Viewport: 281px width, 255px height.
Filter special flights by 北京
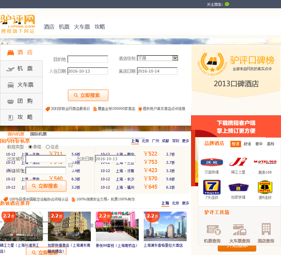145,141
